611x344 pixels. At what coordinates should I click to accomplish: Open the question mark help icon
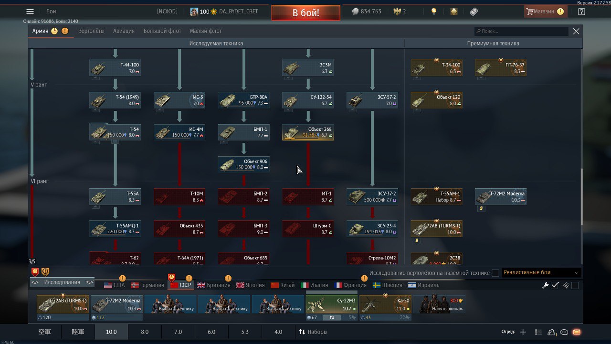[x=581, y=11]
